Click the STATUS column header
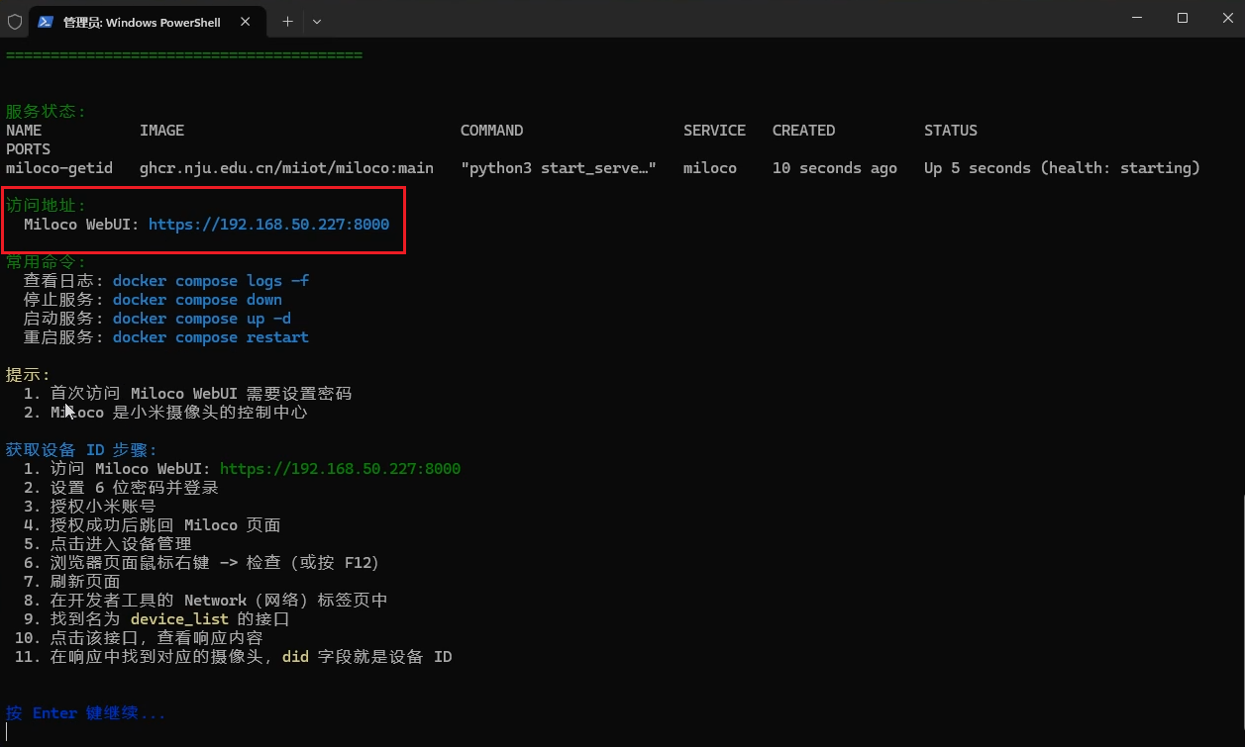This screenshot has width=1245, height=747. 950,131
